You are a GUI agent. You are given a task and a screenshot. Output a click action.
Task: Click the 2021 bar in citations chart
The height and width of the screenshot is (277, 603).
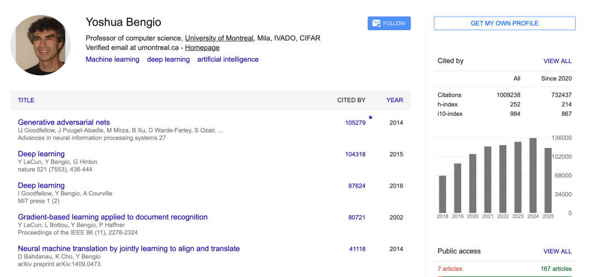487,180
